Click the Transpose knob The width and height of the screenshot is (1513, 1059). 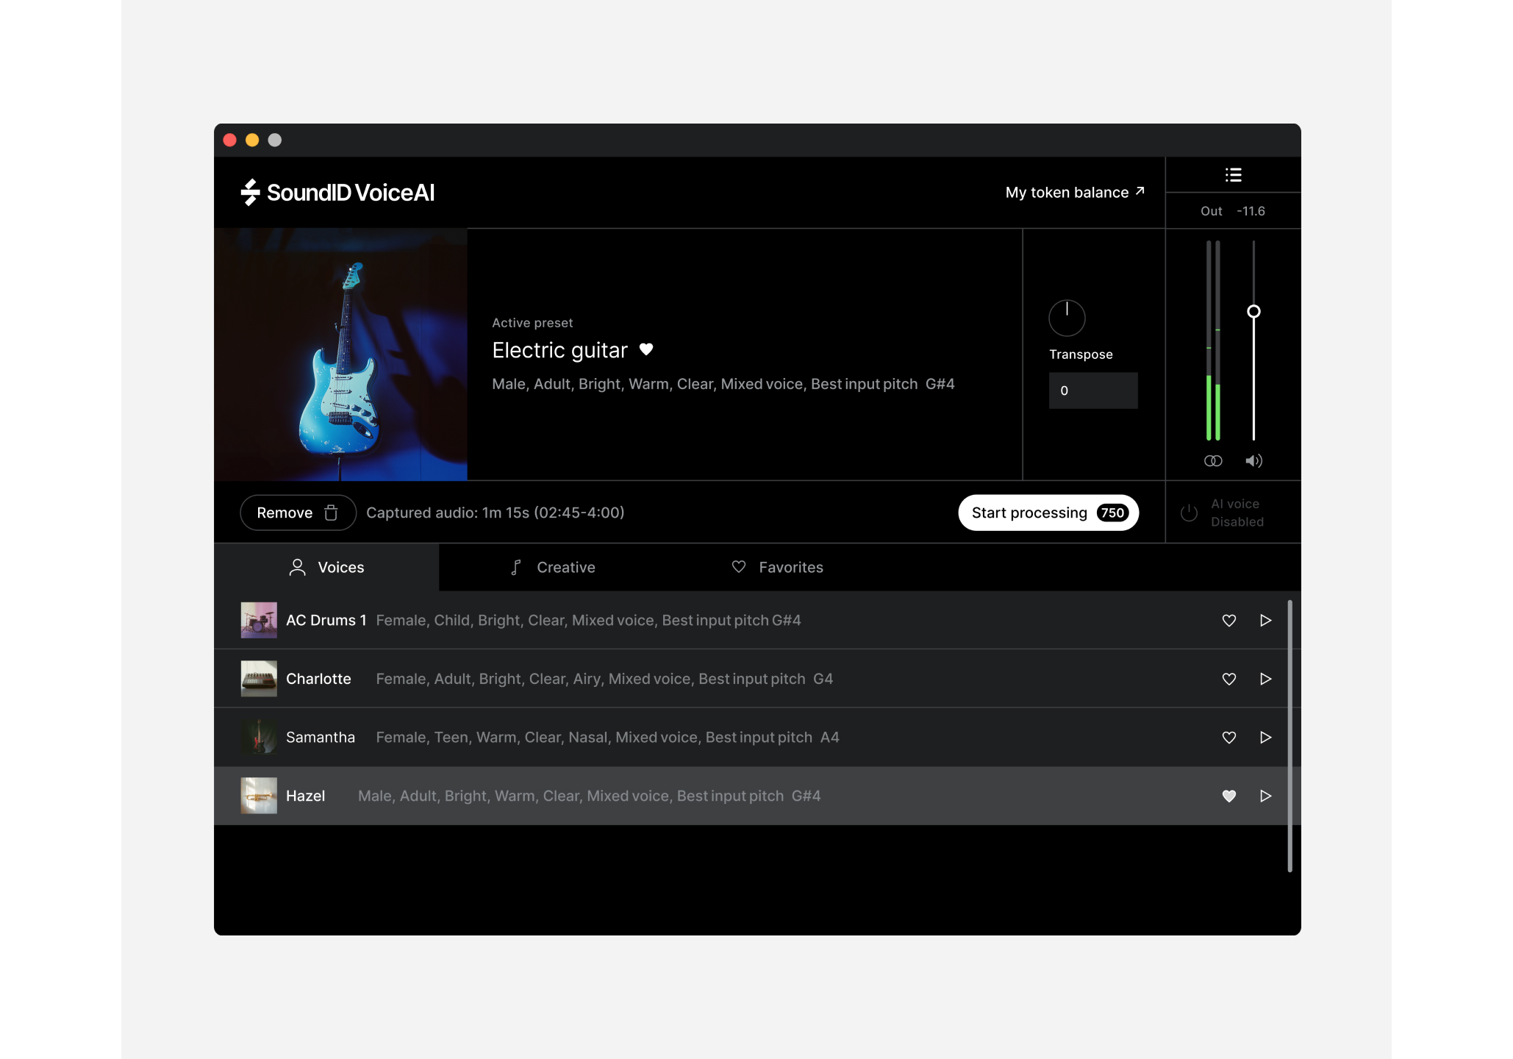(1067, 318)
